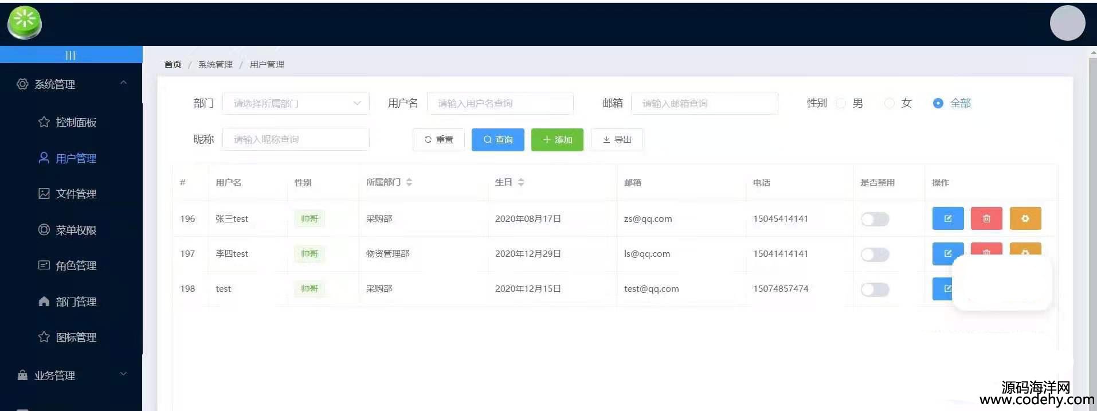
Task: Click the email zs@qq.com
Action: tap(648, 218)
